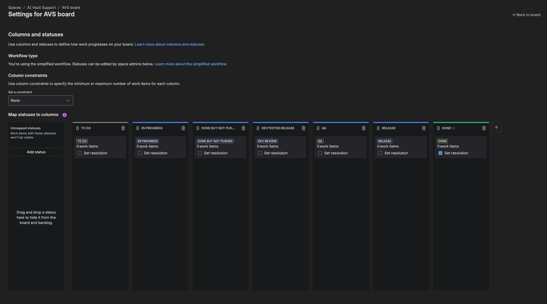This screenshot has height=304, width=547.
Task: Add a new column with plus icon
Action: pyautogui.click(x=497, y=127)
